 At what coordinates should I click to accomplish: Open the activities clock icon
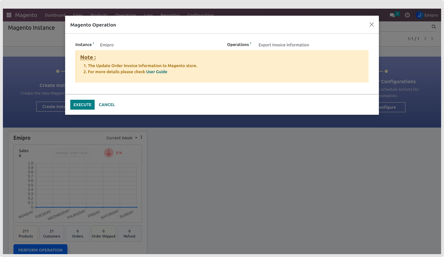tap(407, 15)
